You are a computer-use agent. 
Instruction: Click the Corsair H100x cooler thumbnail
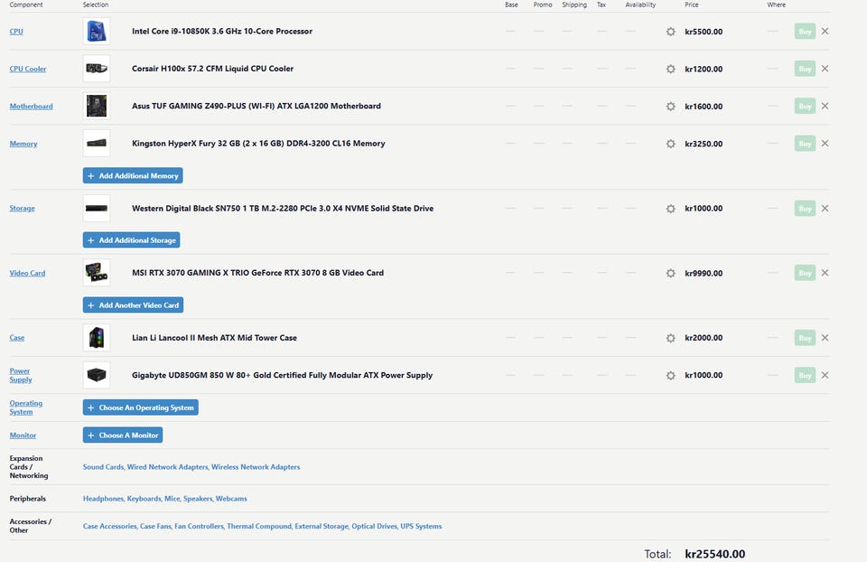pos(97,69)
